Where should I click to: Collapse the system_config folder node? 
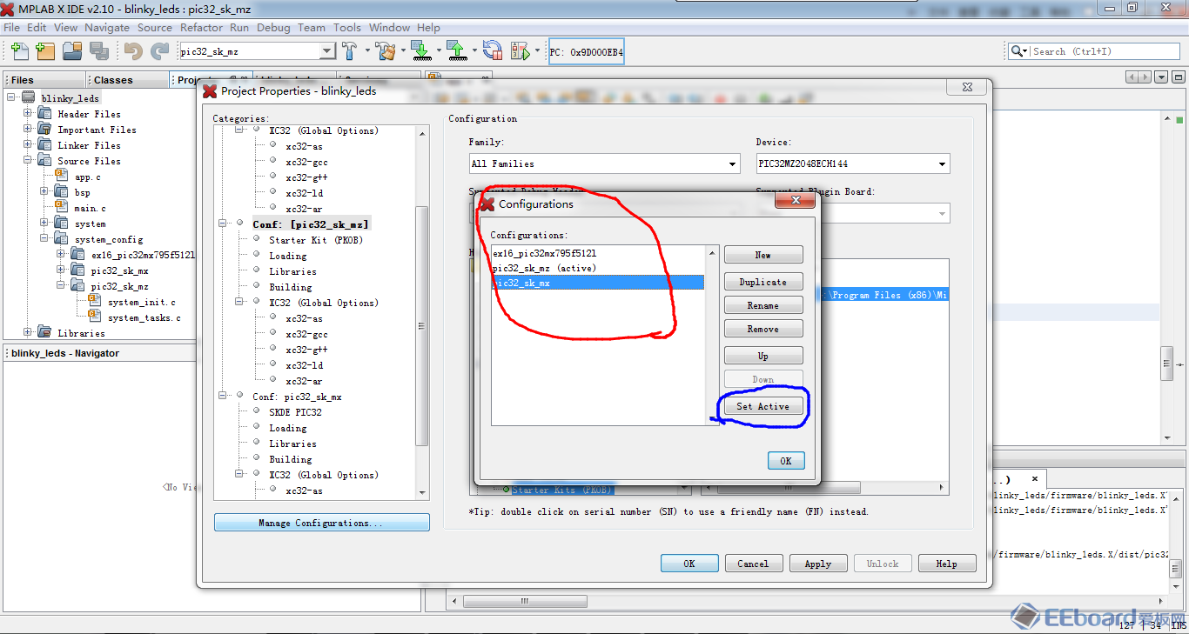44,239
